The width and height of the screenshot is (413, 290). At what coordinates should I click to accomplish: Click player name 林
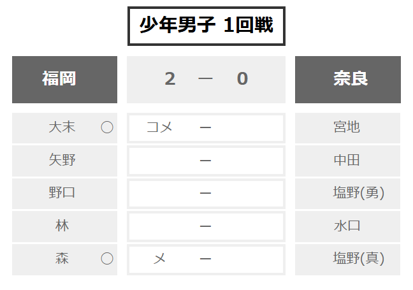(62, 226)
